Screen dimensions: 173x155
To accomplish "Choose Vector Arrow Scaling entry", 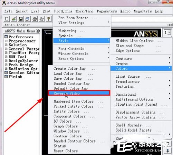I will pos(141,117).
